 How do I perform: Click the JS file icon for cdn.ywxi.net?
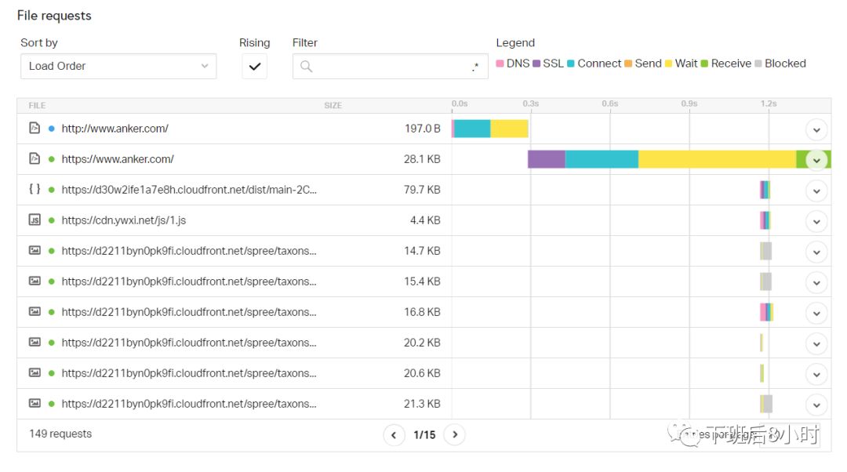coord(35,220)
